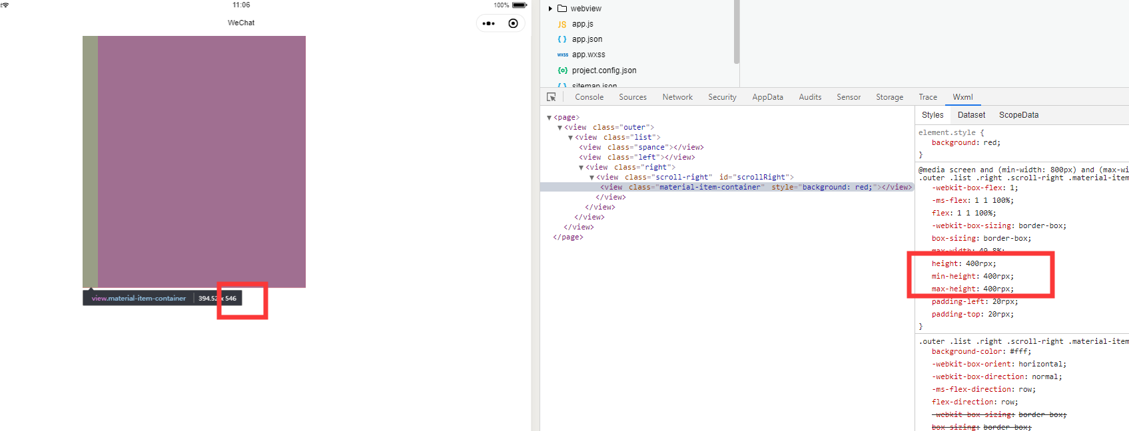
Task: Open project.config.json in file tree
Action: click(603, 71)
